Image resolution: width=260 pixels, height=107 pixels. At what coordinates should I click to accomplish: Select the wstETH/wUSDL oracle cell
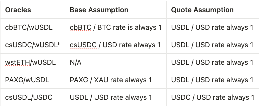(30, 62)
